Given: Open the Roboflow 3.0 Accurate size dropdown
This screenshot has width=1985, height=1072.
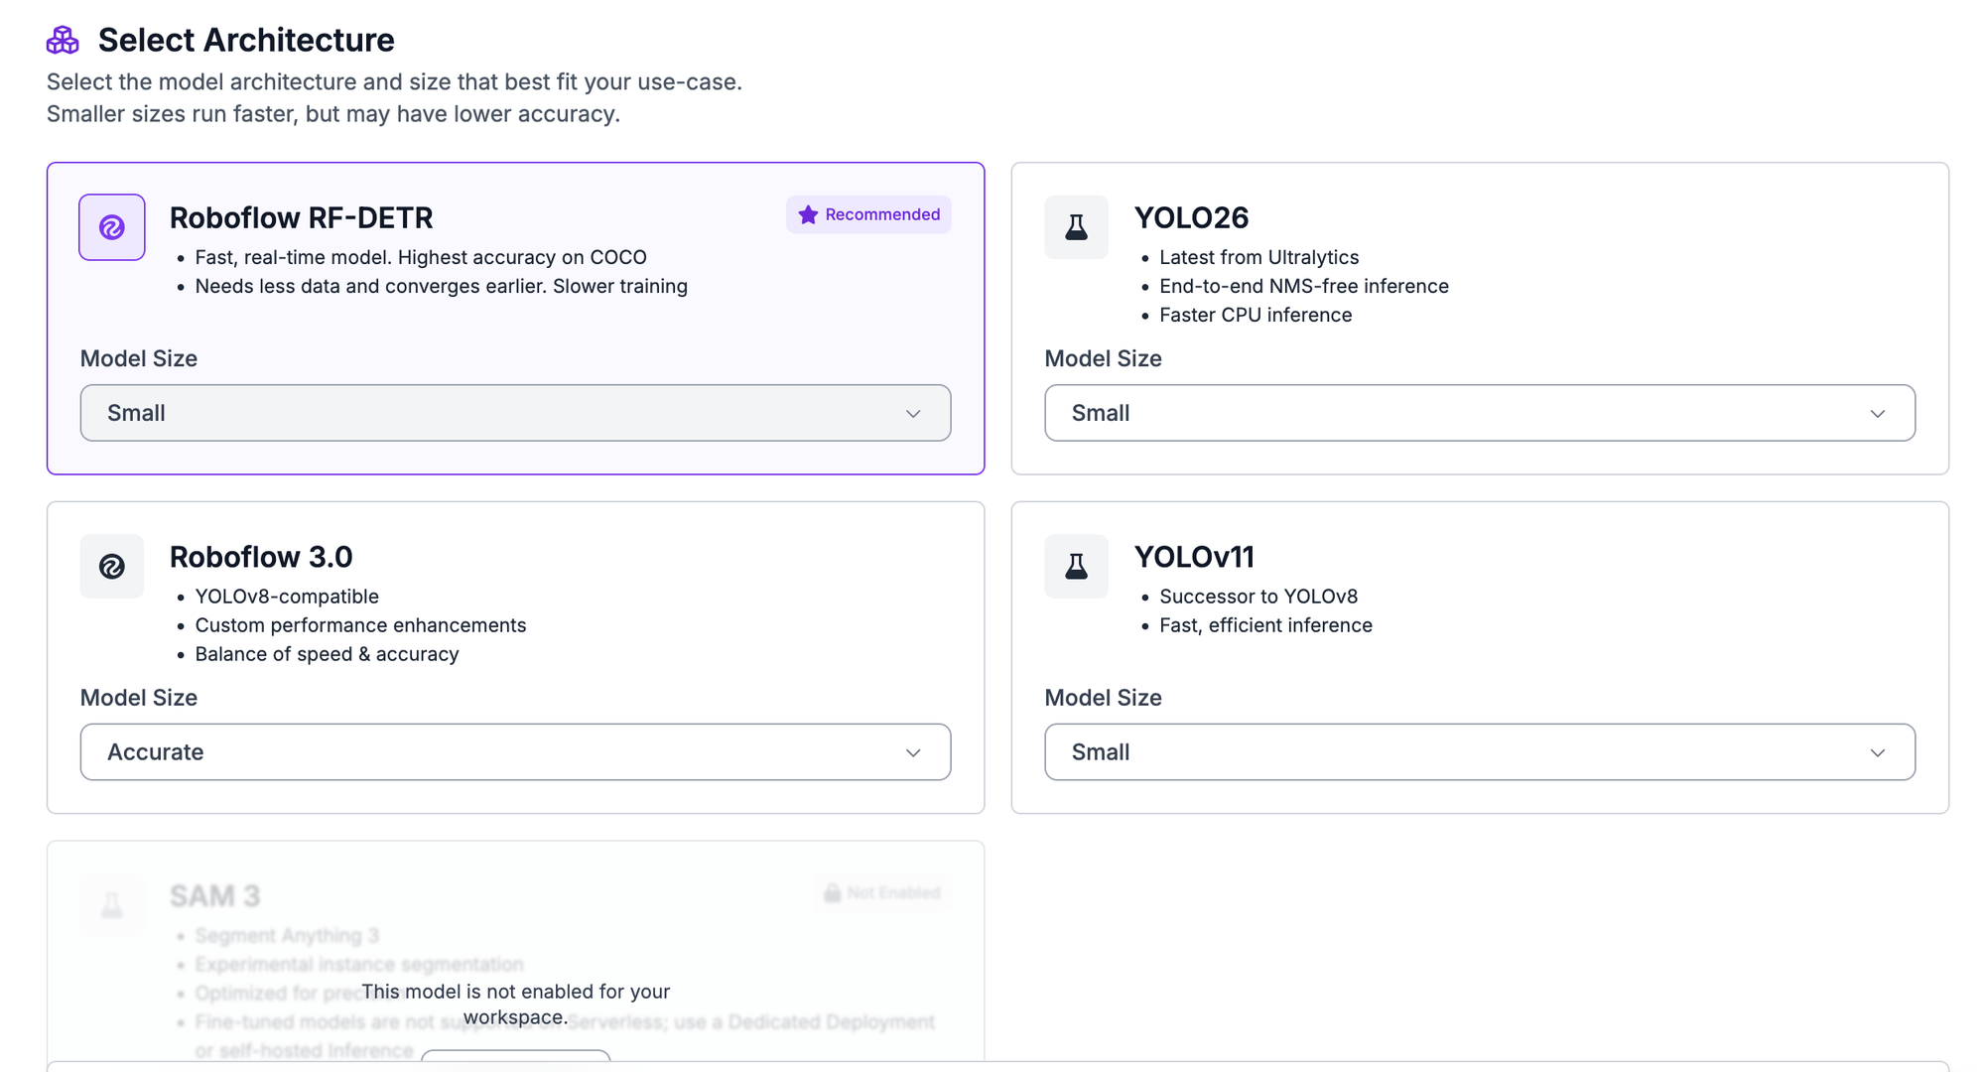Looking at the screenshot, I should (x=515, y=752).
